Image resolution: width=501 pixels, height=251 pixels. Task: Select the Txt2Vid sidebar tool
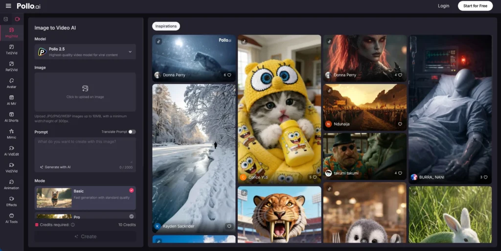point(11,49)
